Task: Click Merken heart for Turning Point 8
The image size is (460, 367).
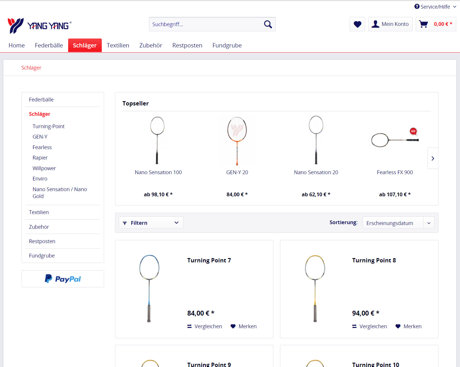Action: pyautogui.click(x=398, y=326)
